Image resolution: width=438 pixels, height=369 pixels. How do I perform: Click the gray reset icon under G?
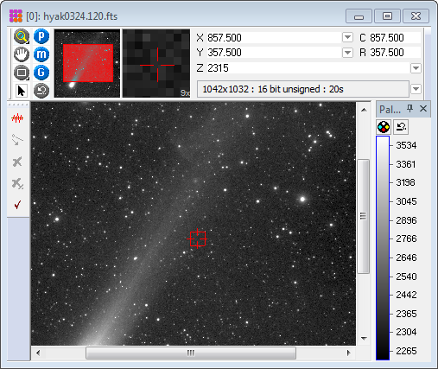(x=41, y=91)
